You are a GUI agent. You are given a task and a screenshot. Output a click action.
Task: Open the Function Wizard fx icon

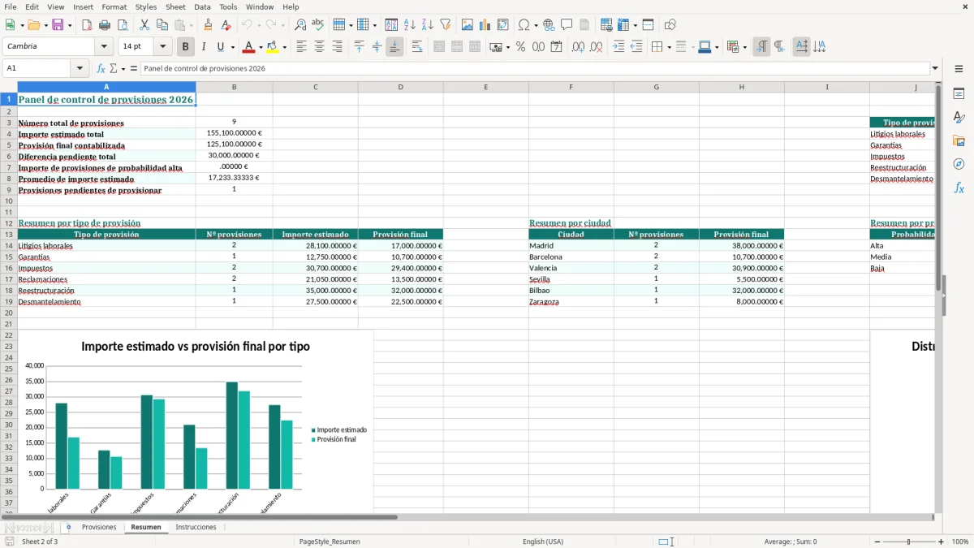pyautogui.click(x=101, y=69)
